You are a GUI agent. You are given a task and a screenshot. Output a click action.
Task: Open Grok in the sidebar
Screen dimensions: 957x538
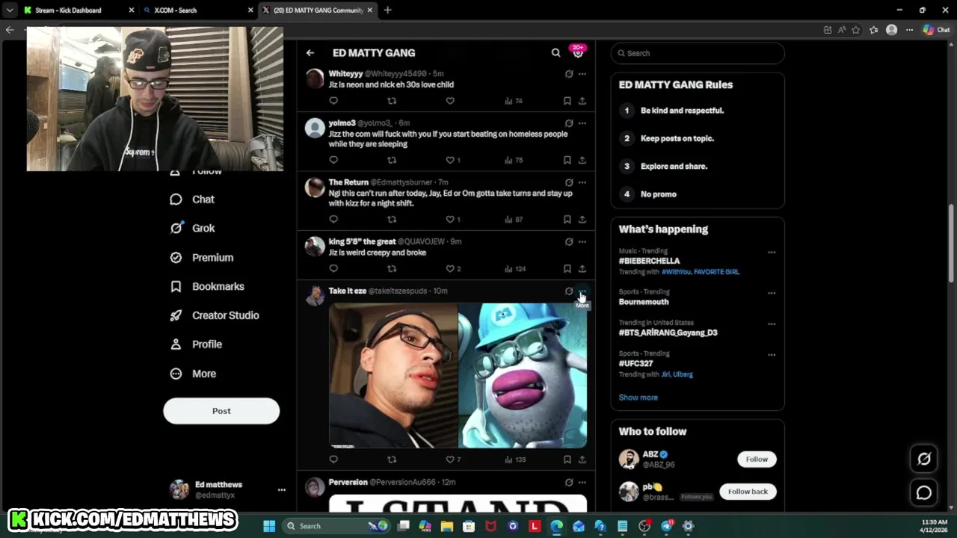[x=192, y=229]
